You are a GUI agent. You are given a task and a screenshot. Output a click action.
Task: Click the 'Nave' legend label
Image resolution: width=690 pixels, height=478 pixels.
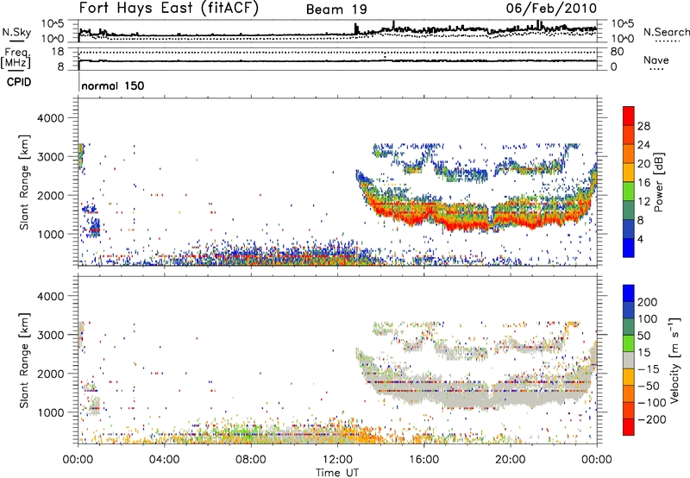coord(656,60)
